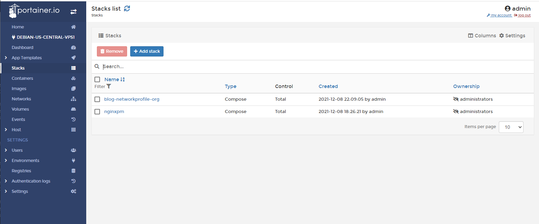Click the Stacks list icon in sidebar

74,68
